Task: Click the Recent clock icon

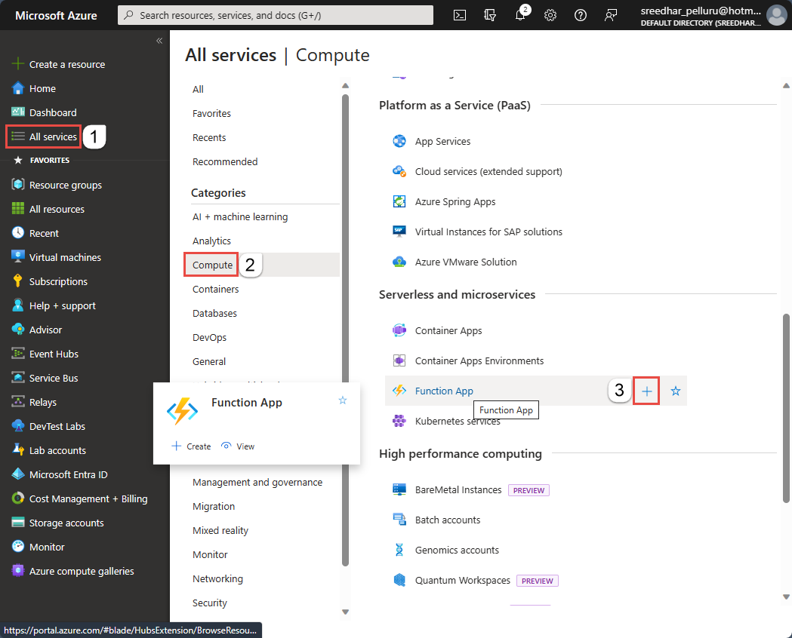Action: [x=17, y=232]
